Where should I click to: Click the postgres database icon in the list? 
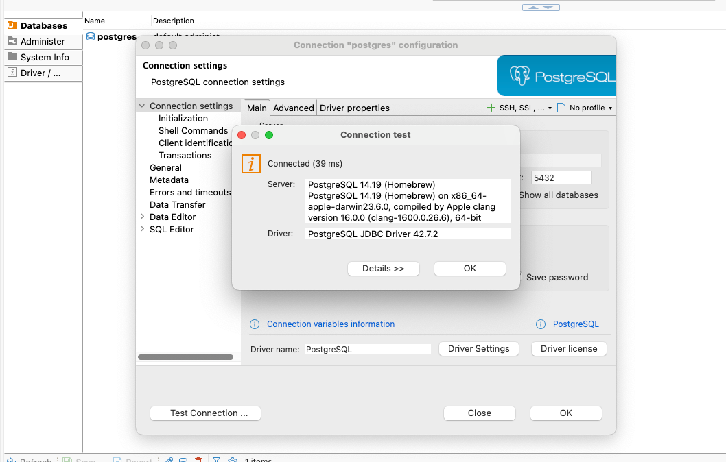coord(89,36)
